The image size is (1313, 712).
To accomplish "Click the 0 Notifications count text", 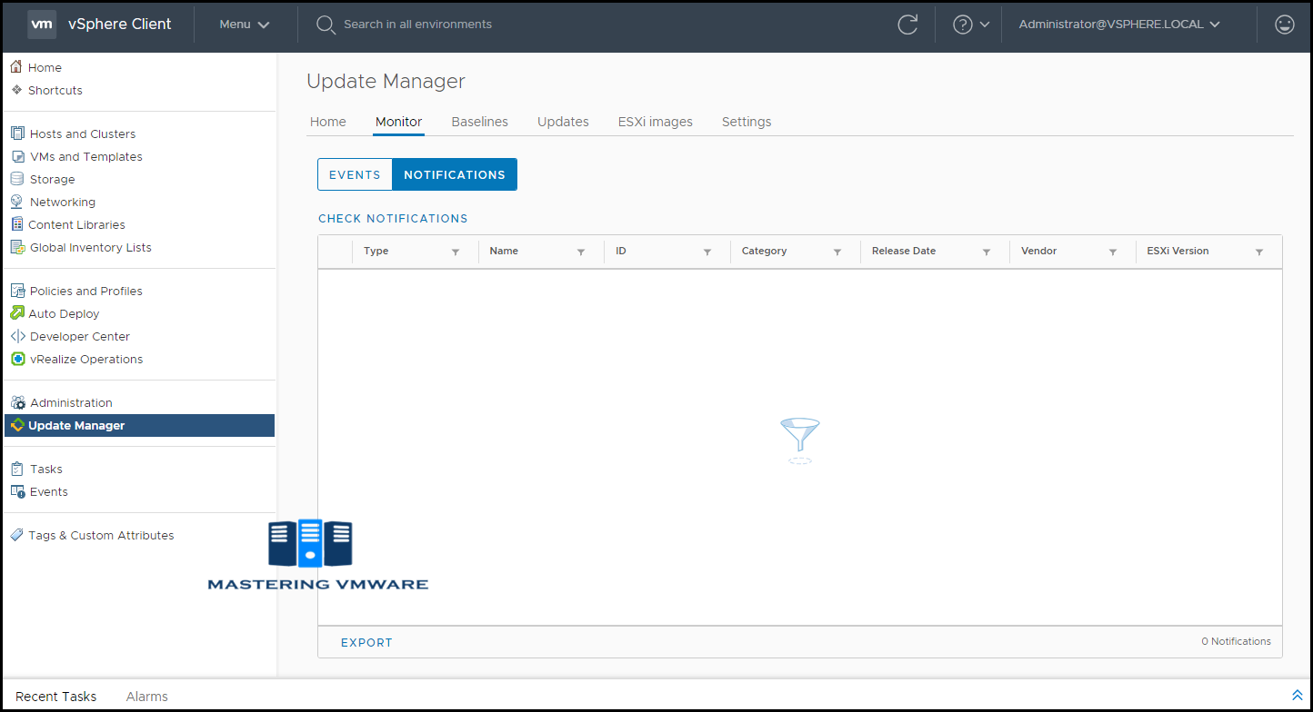I will pos(1237,641).
